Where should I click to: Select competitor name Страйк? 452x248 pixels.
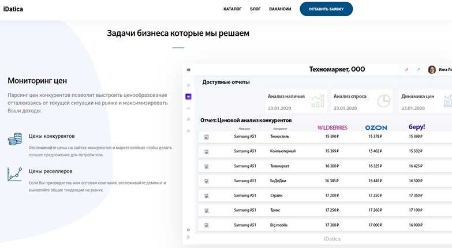pos(276,196)
